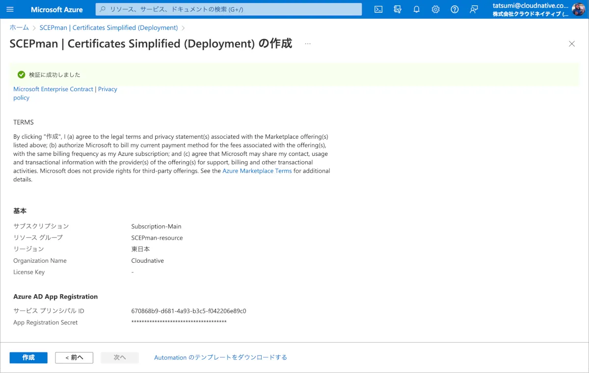Viewport: 589px width, 373px height.
Task: Focus the resource search box
Action: [x=229, y=9]
